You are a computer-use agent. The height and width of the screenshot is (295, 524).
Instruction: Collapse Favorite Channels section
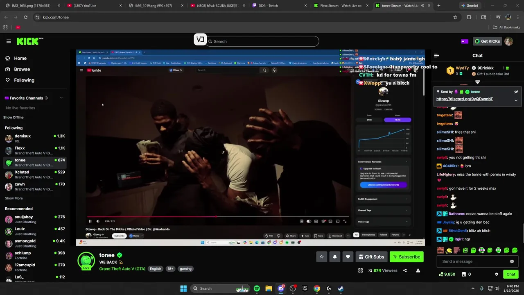point(61,98)
